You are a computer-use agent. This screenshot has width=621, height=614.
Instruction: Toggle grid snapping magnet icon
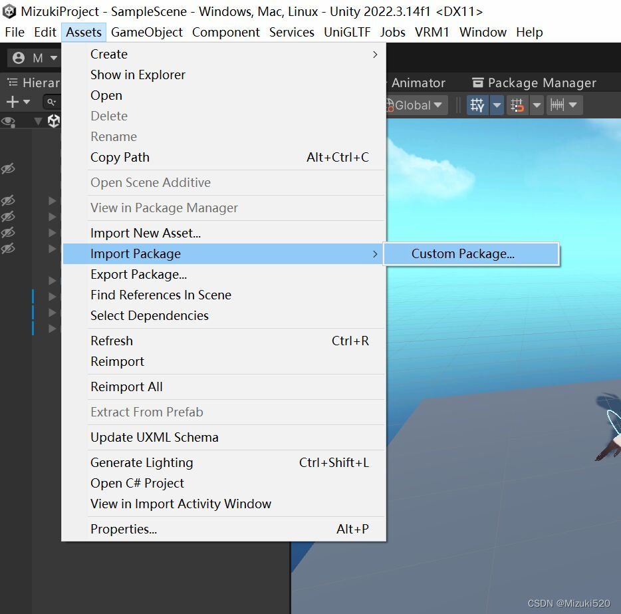coord(517,105)
